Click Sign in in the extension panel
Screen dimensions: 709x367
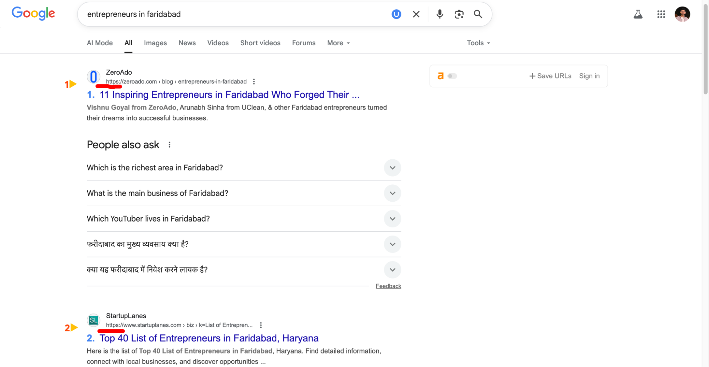pyautogui.click(x=589, y=76)
